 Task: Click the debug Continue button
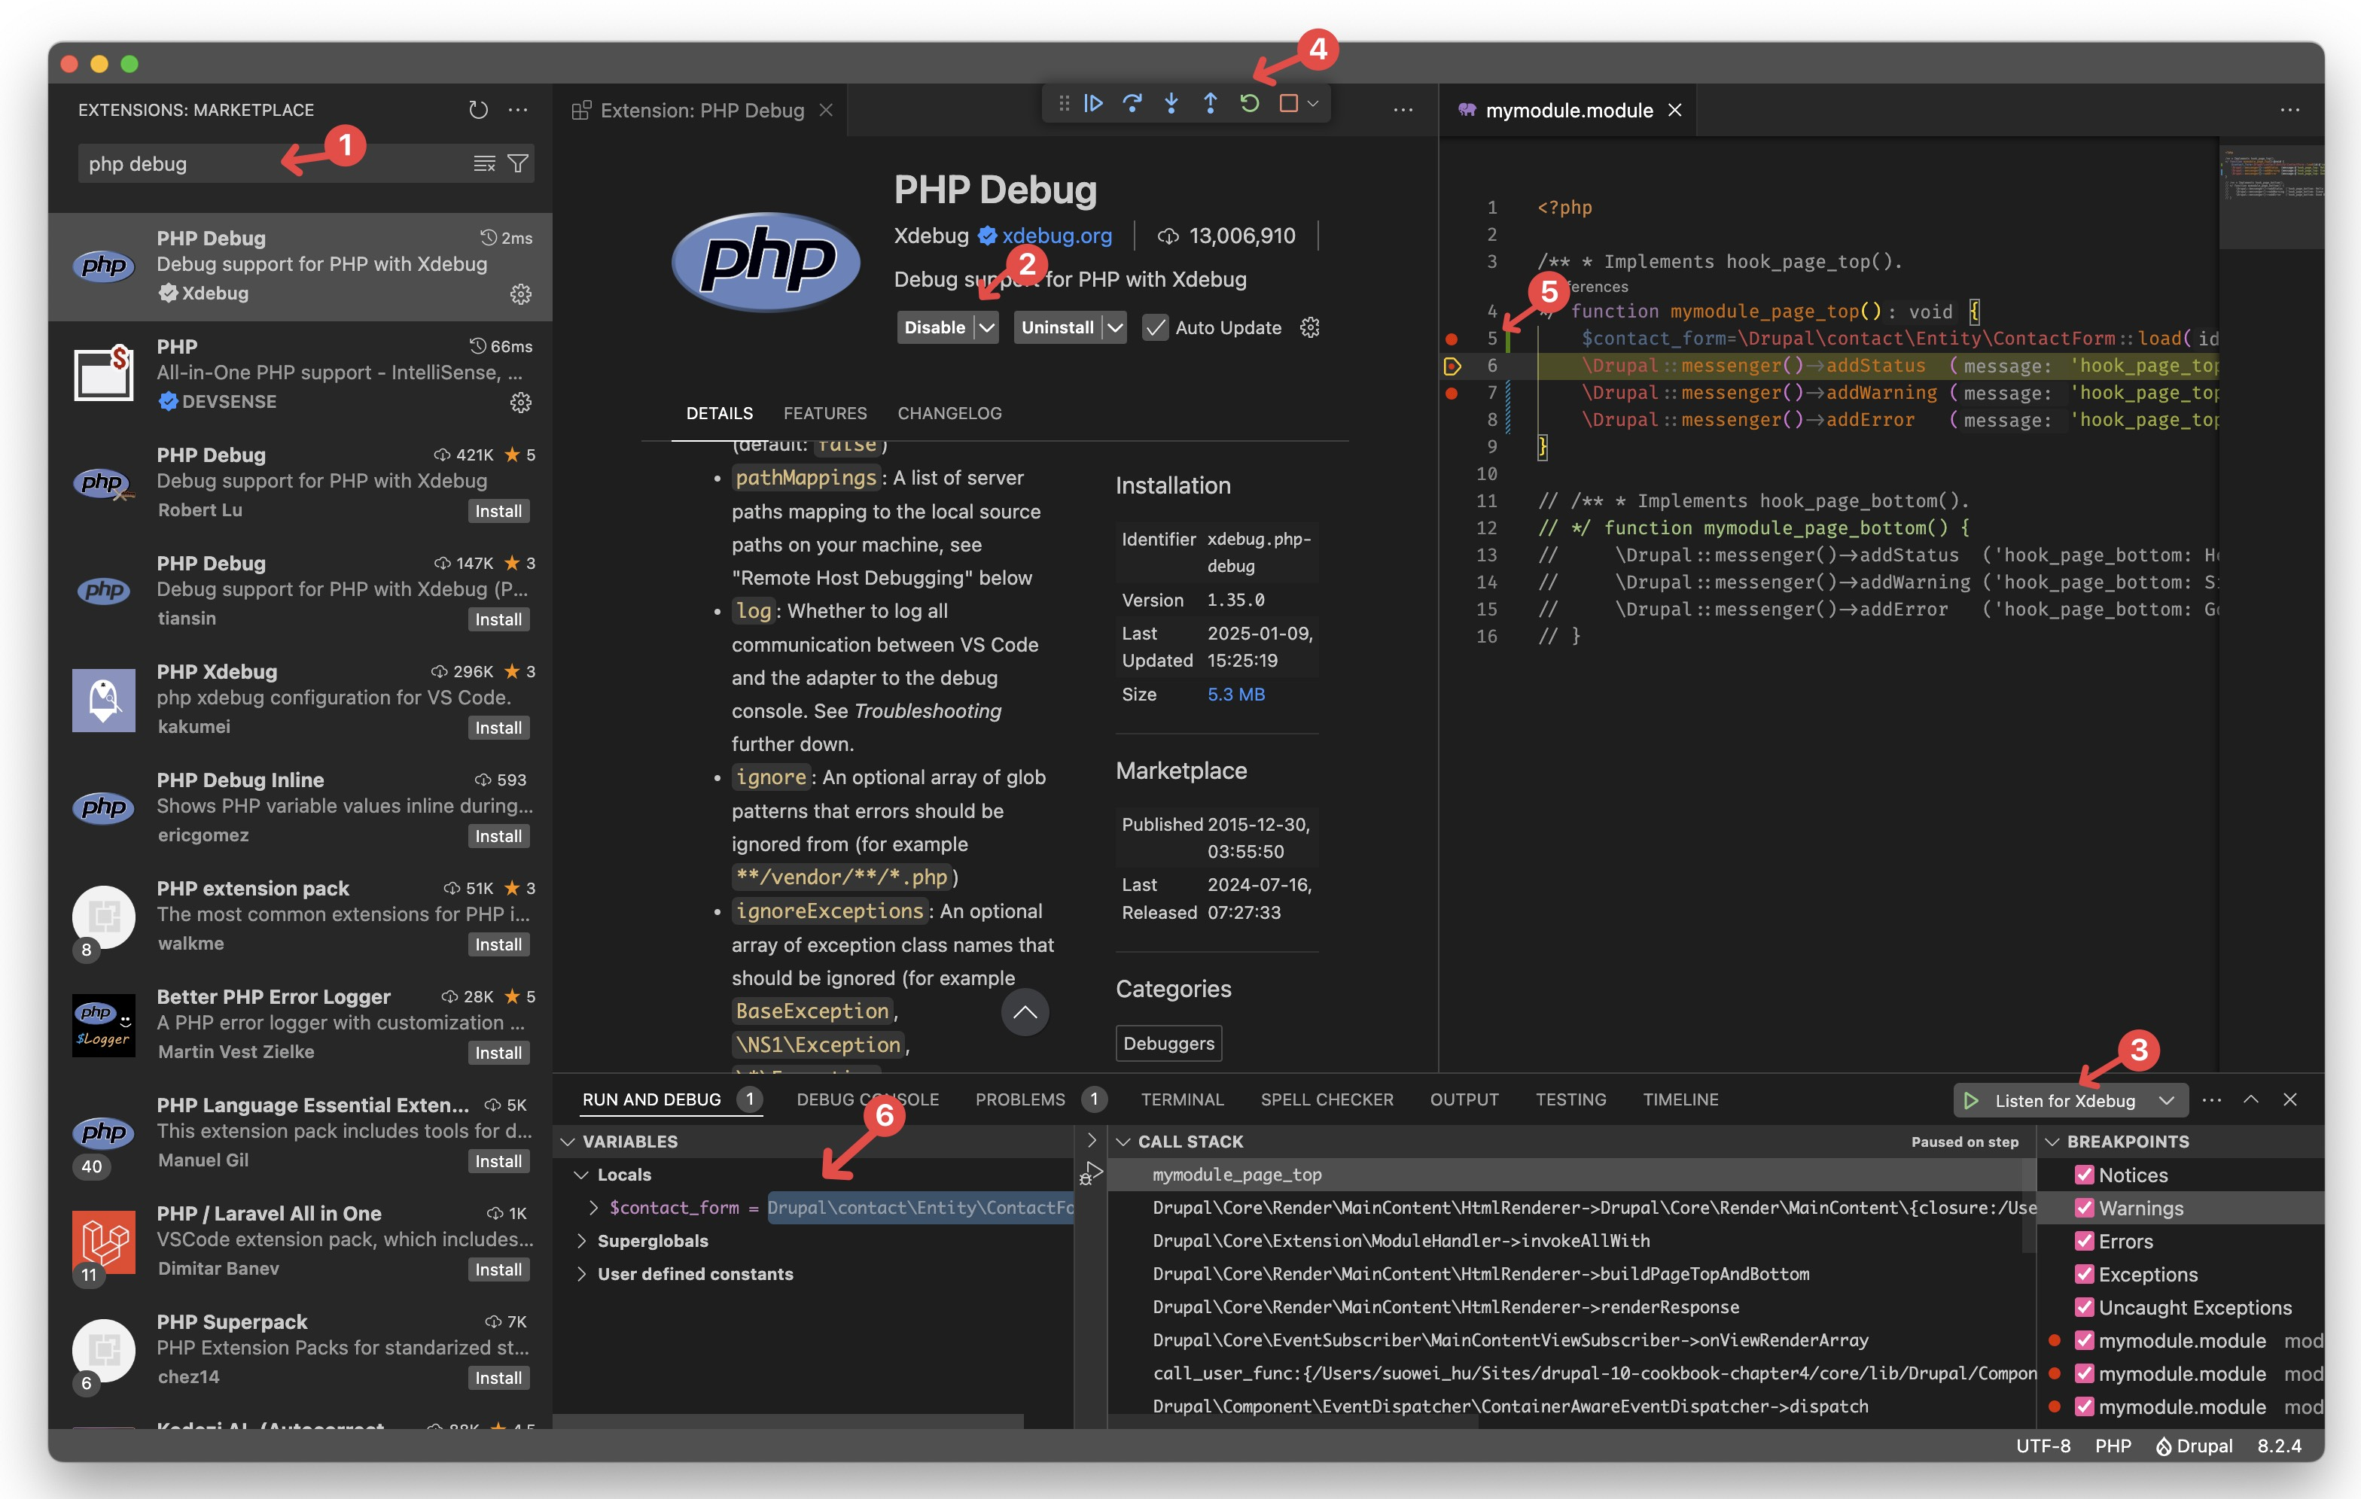tap(1093, 103)
